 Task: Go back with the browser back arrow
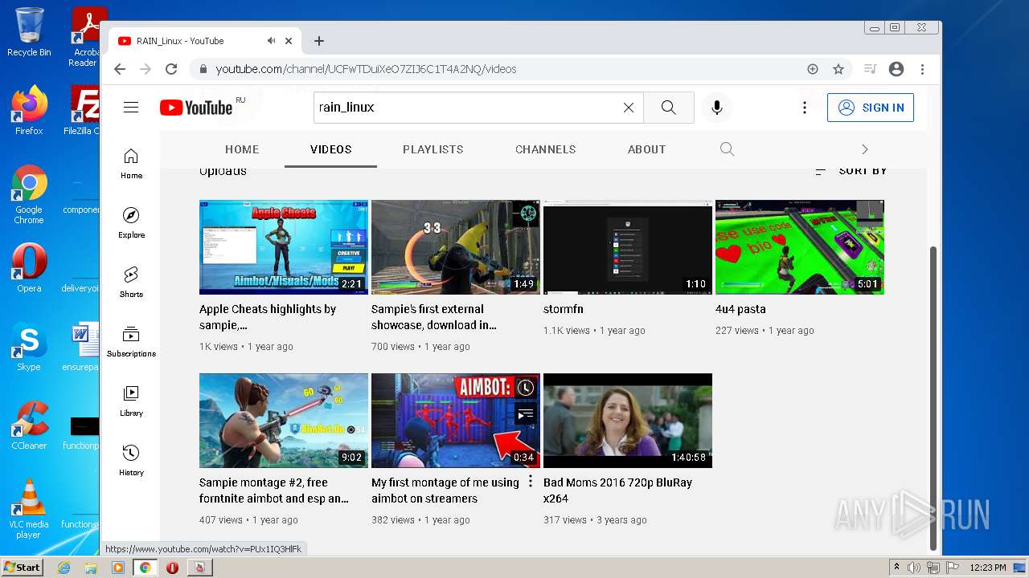[120, 69]
